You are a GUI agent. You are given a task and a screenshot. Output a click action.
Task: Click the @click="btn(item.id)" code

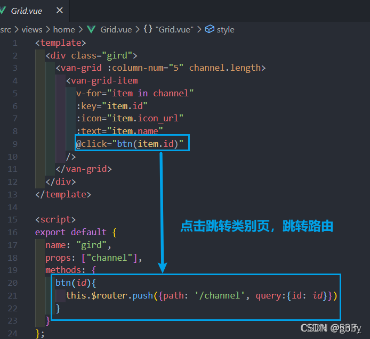(130, 144)
